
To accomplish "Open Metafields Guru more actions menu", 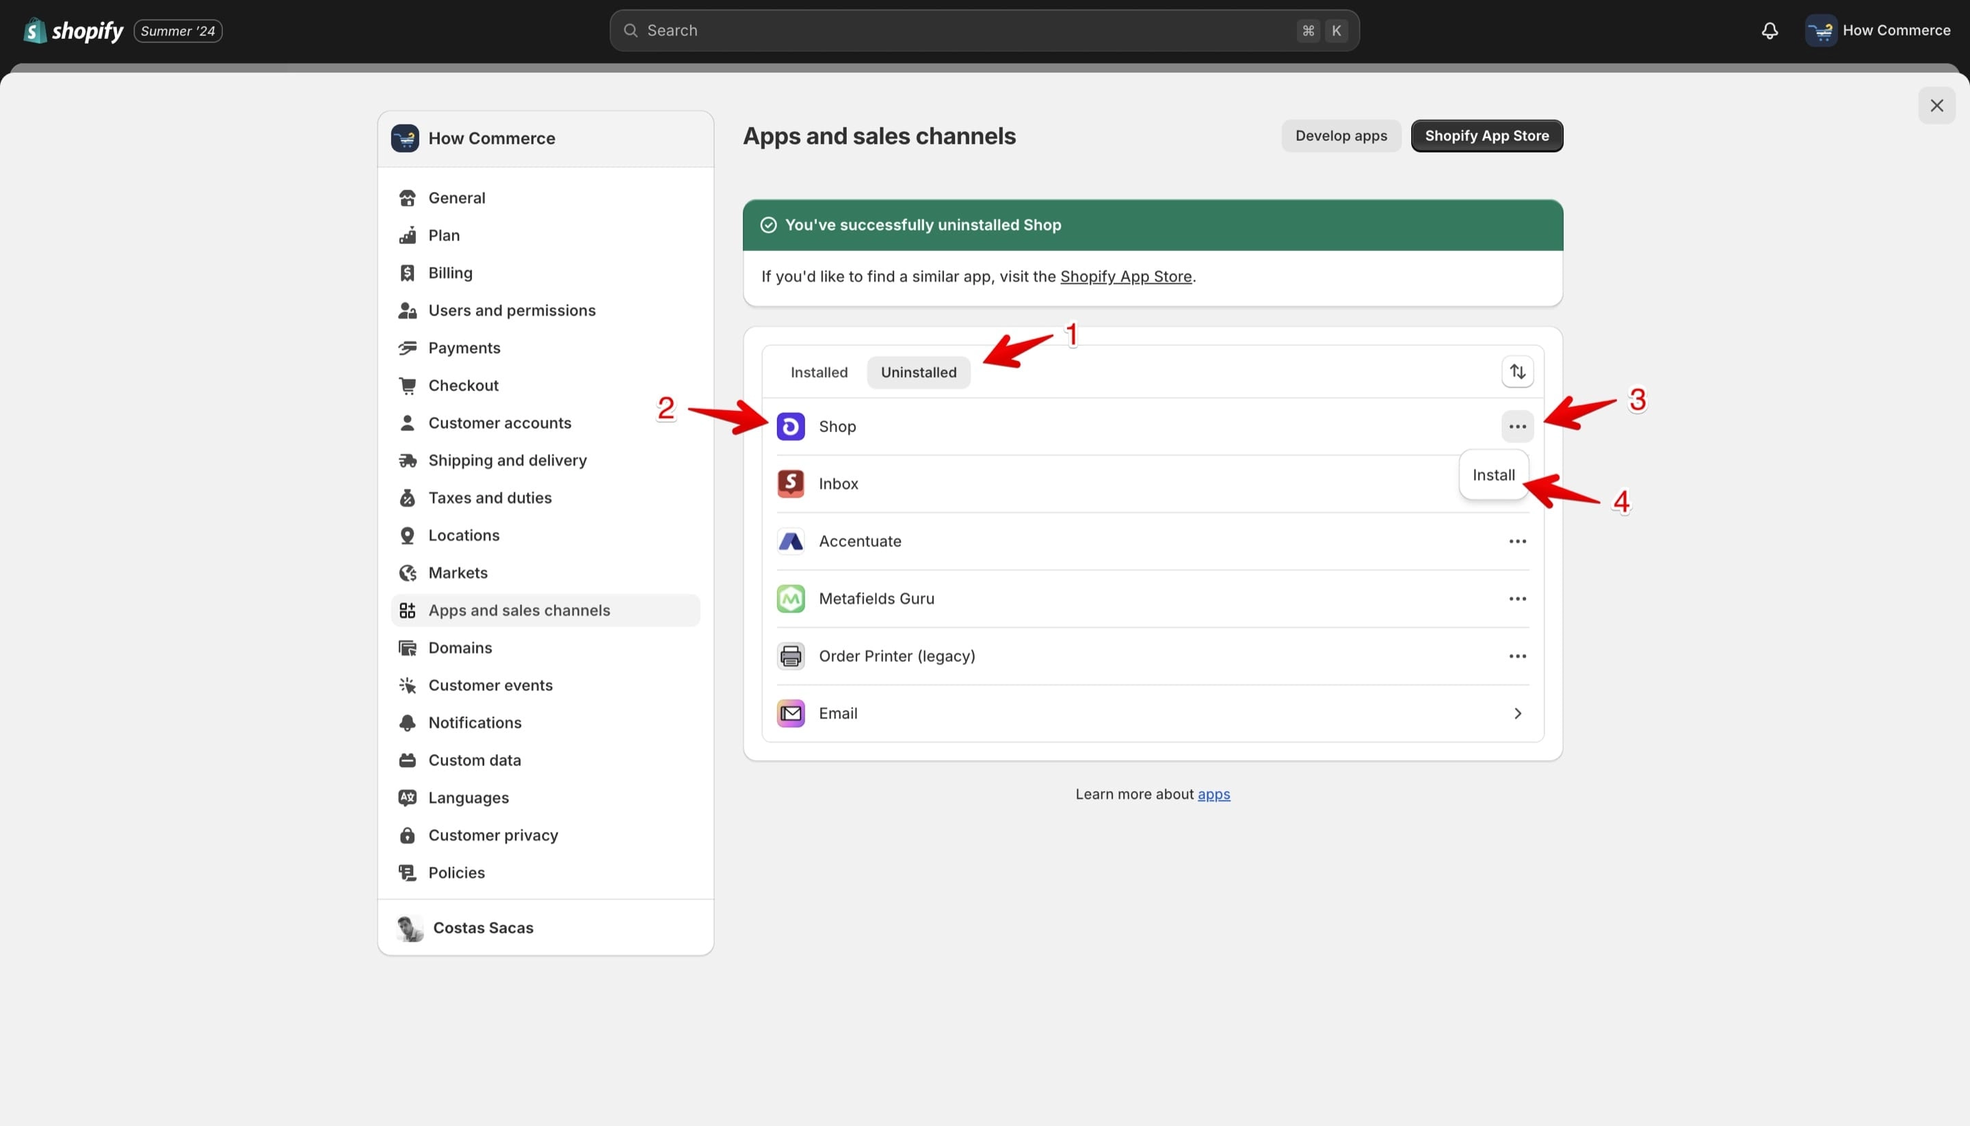I will [1516, 599].
